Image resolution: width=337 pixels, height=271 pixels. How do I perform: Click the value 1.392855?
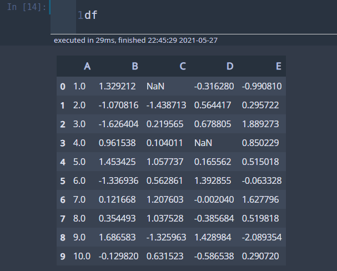[x=213, y=181]
